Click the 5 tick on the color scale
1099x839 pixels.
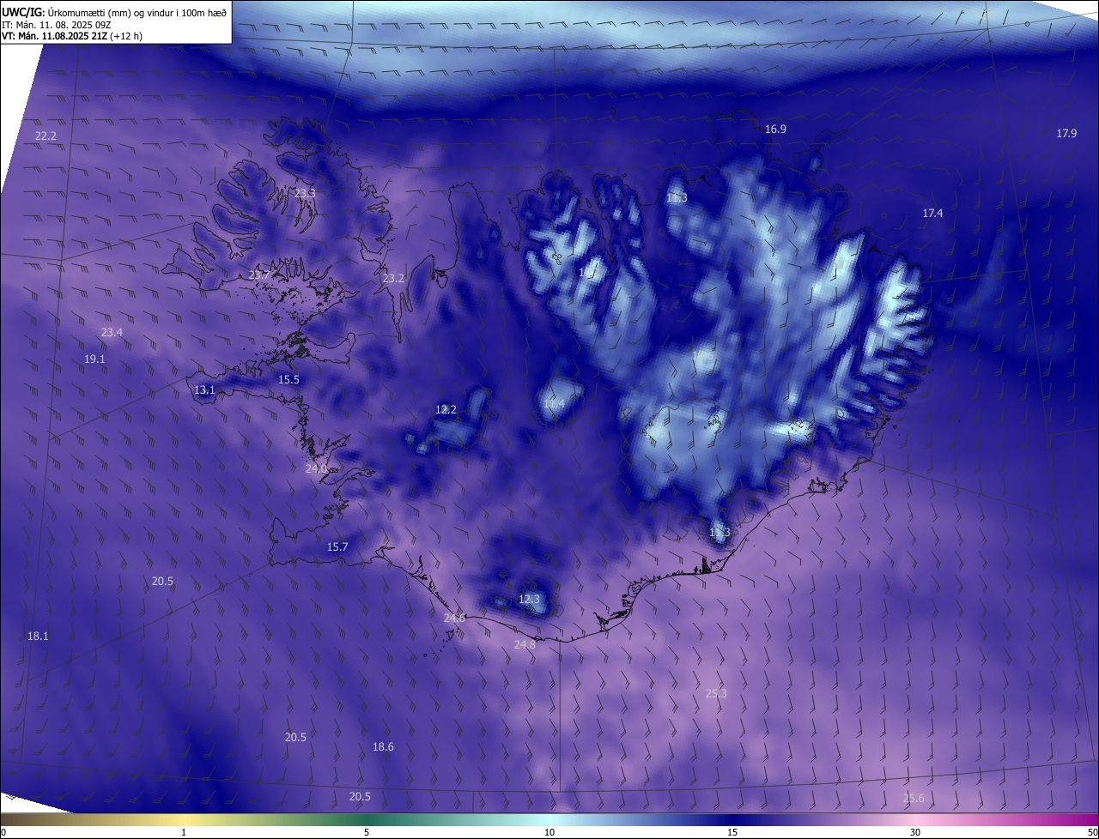367,833
